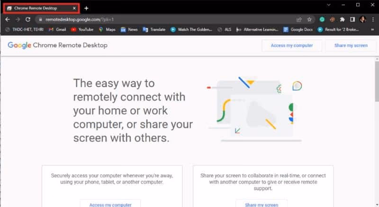Toggle the browser side panel icon
This screenshot has height=207, width=379.
click(x=352, y=19)
